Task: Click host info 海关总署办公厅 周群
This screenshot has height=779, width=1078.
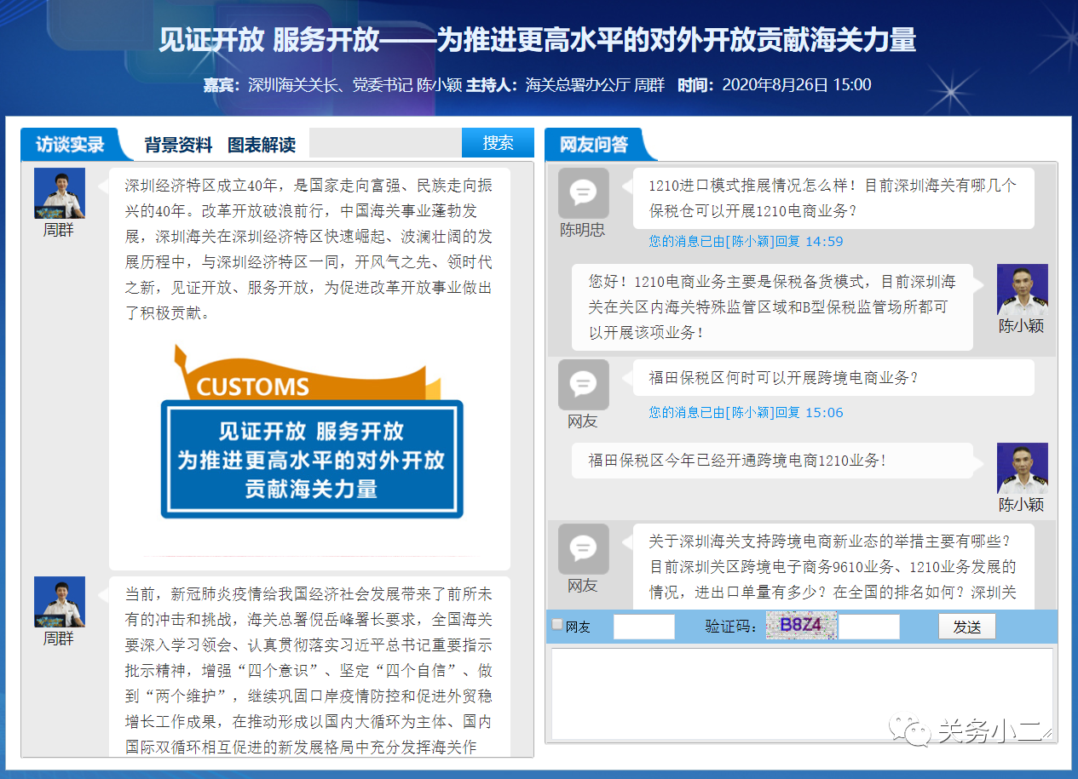Action: pos(595,84)
